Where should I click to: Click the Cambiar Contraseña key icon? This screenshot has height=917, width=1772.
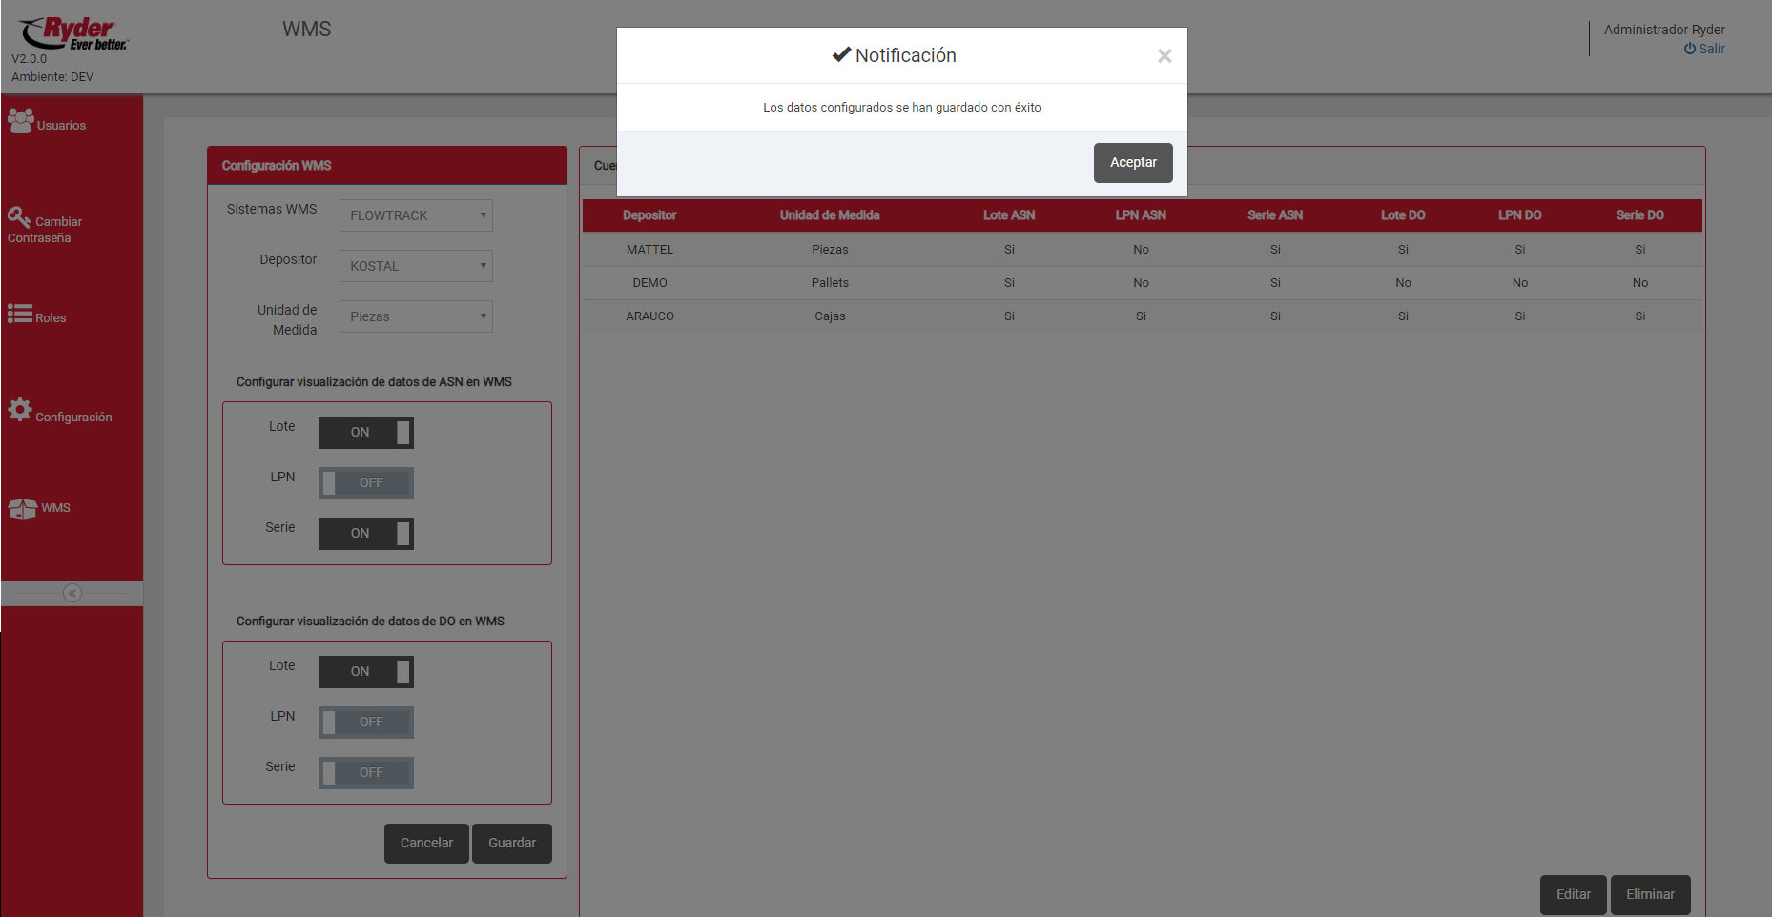point(19,217)
